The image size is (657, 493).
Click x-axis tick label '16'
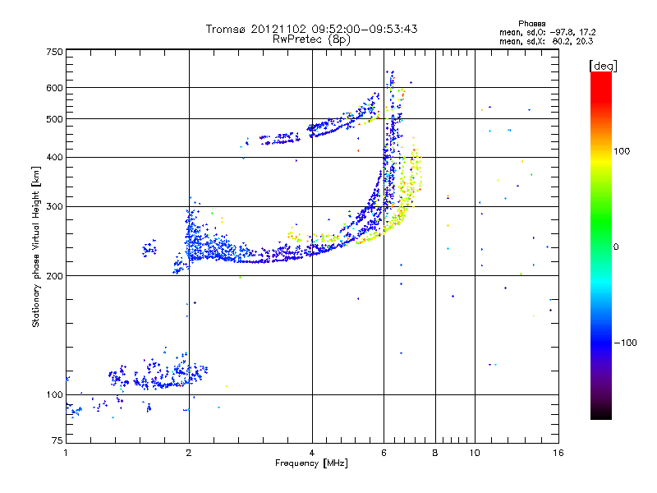tap(558, 453)
